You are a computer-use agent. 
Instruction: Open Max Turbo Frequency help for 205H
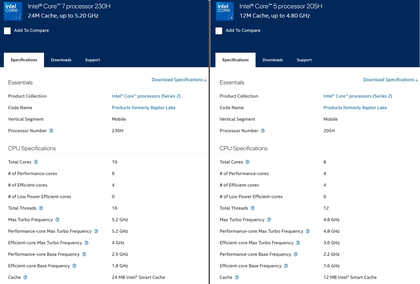click(269, 220)
